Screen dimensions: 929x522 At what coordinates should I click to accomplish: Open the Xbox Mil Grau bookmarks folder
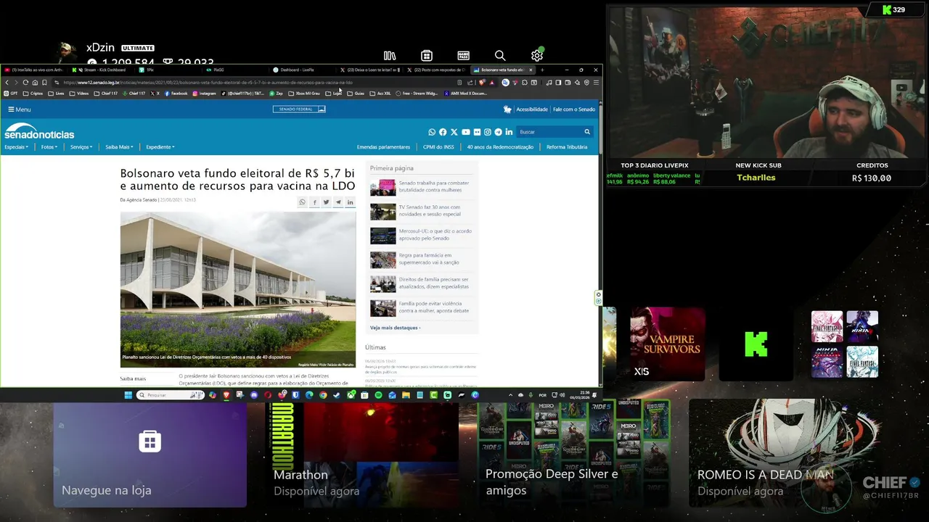coord(303,94)
